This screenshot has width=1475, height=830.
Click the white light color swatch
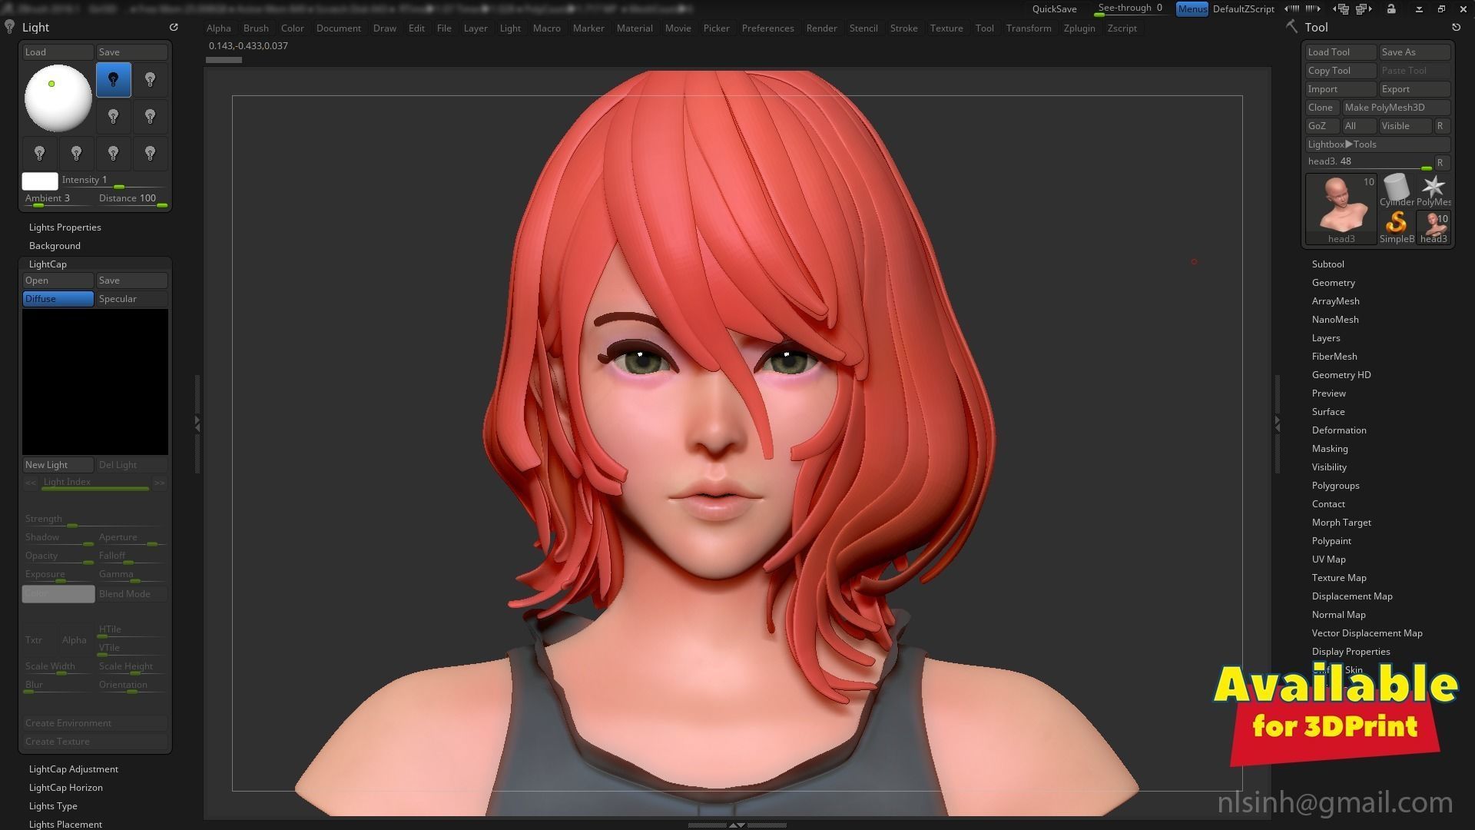40,181
